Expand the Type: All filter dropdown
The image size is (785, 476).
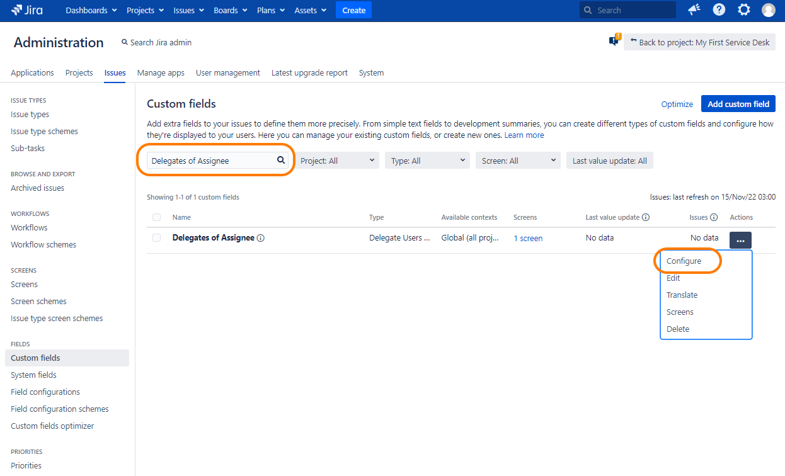click(428, 161)
